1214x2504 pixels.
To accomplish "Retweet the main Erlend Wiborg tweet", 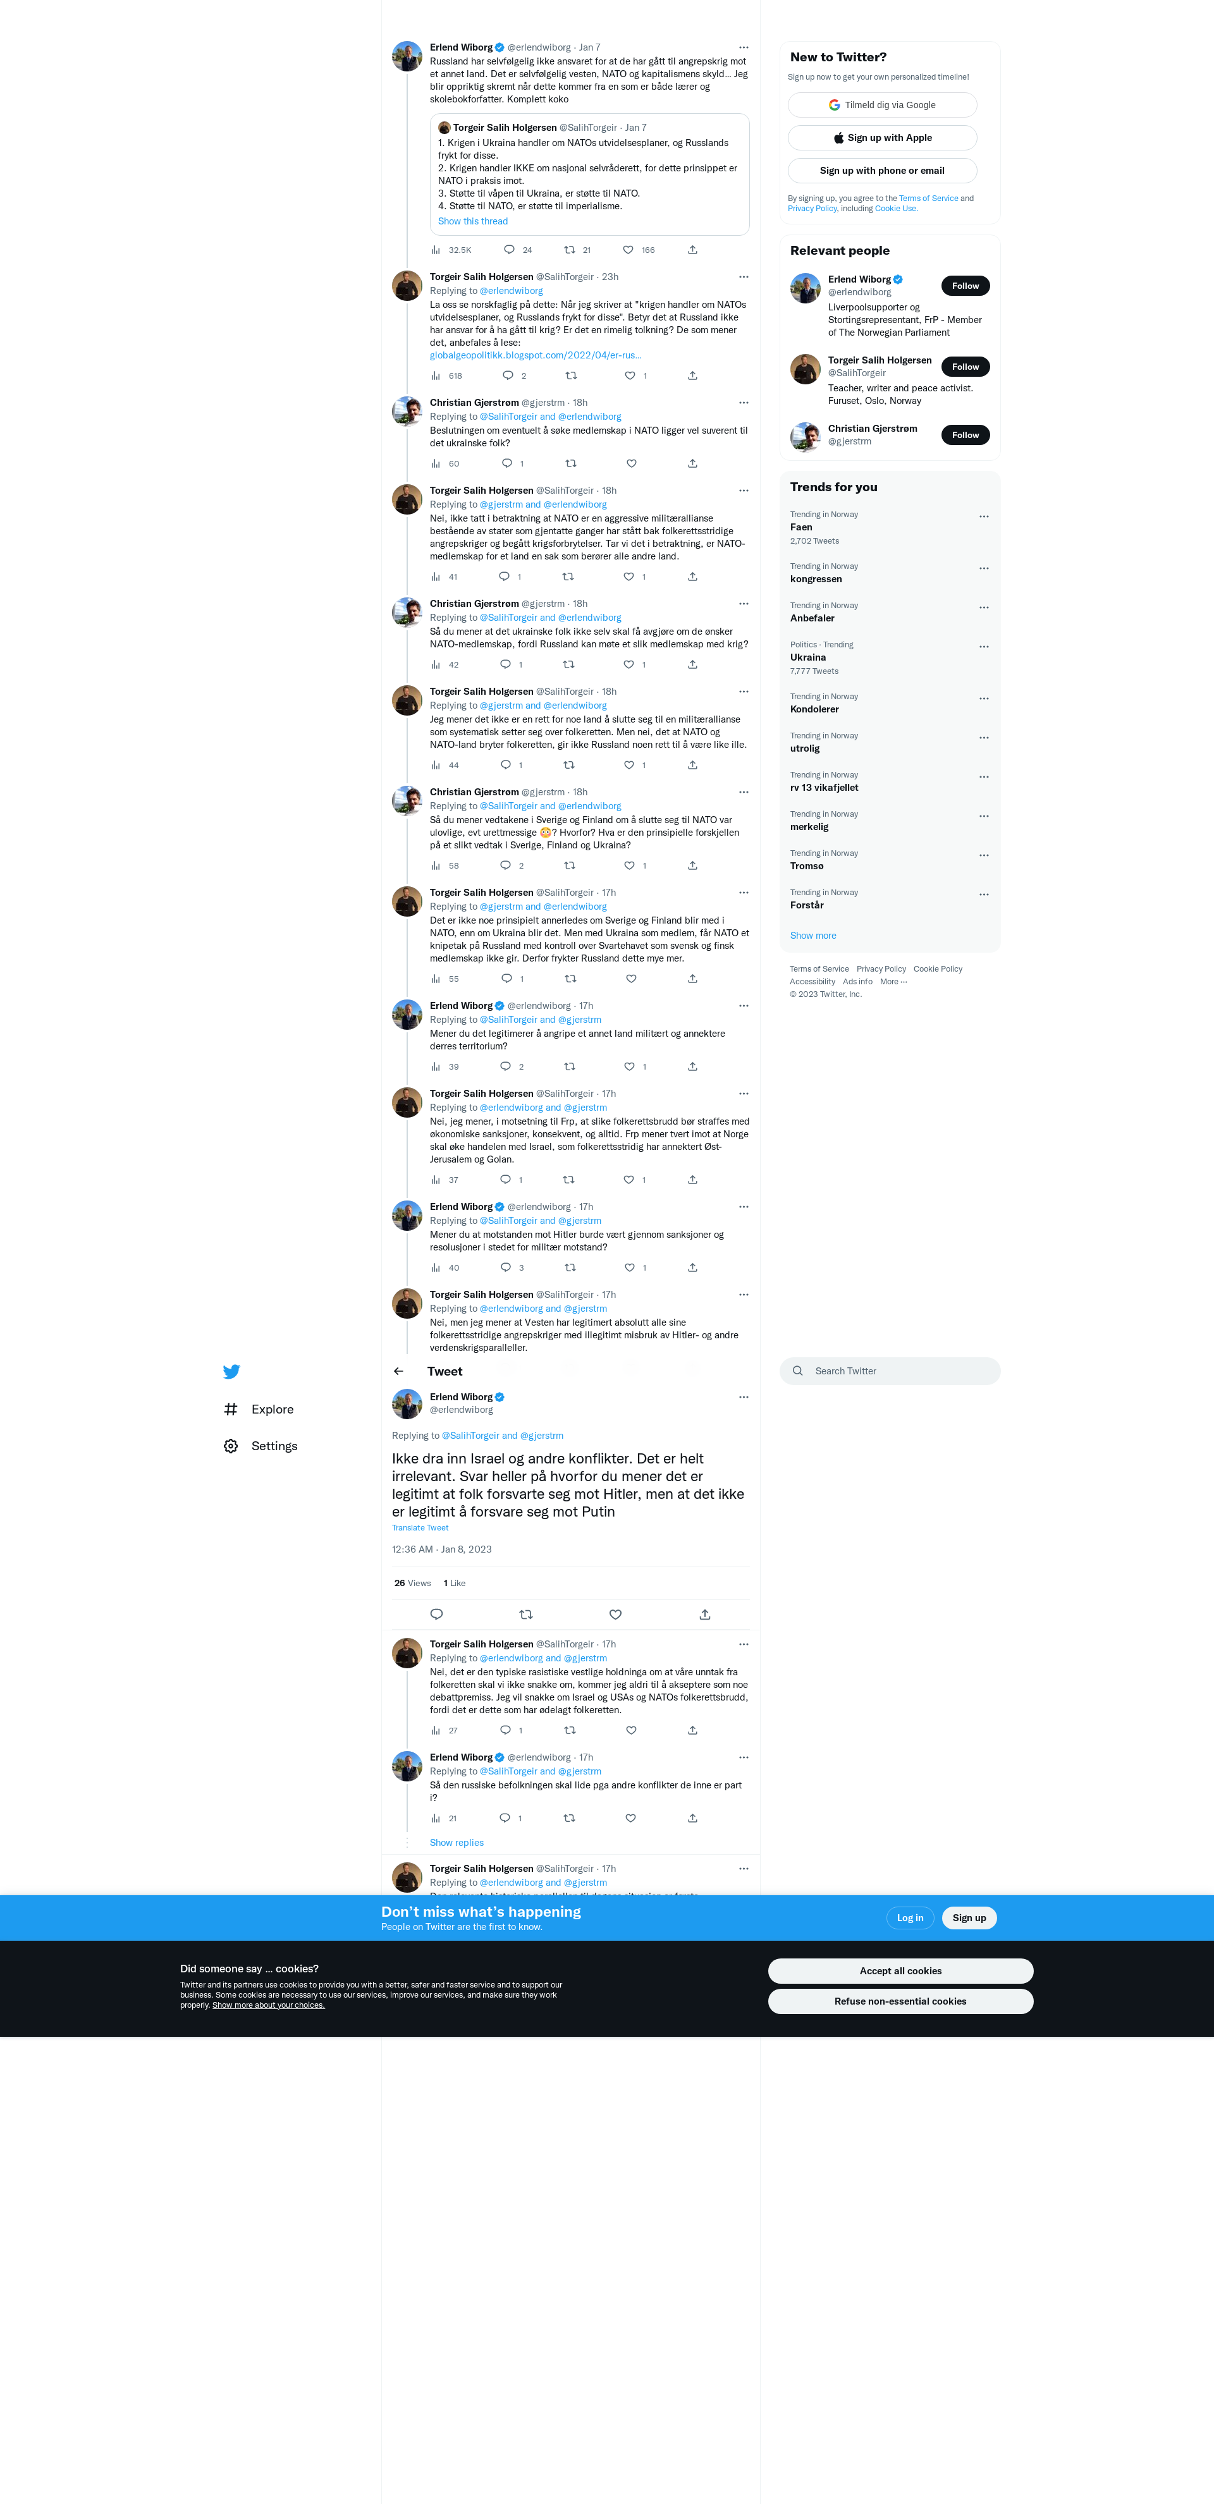I will click(x=526, y=1615).
